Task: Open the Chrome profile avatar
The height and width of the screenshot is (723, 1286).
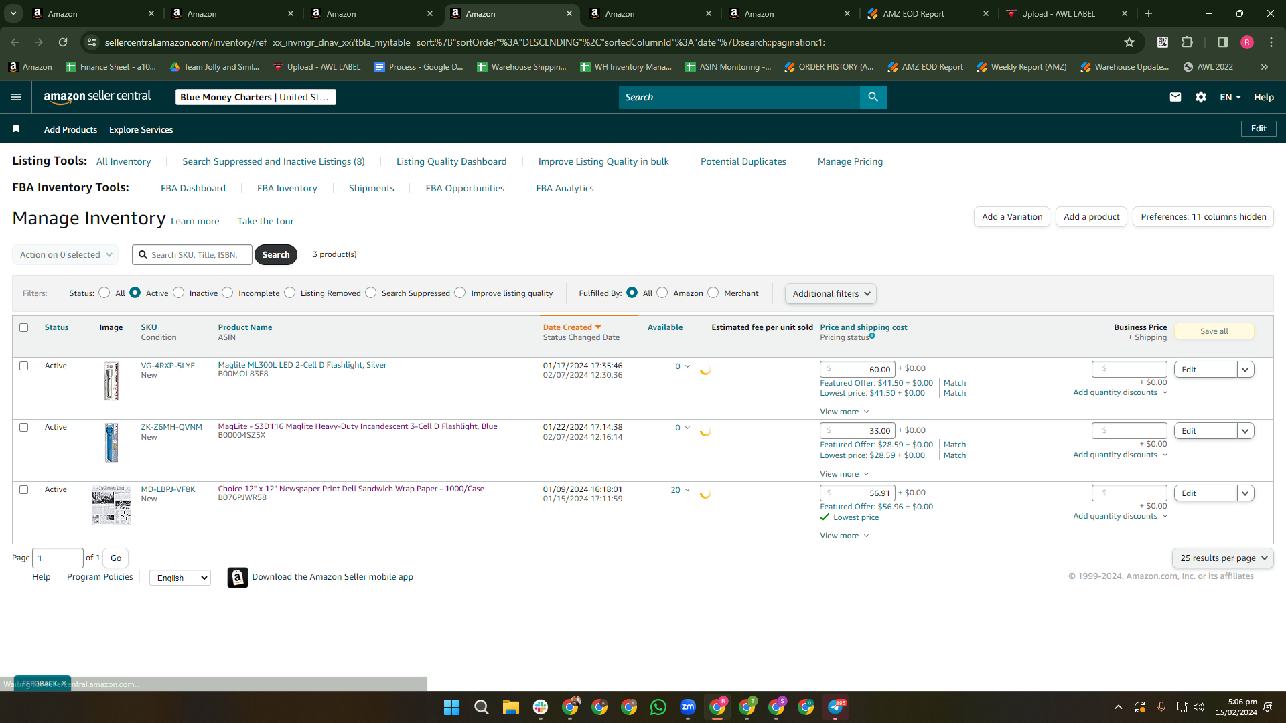Action: 1247,42
